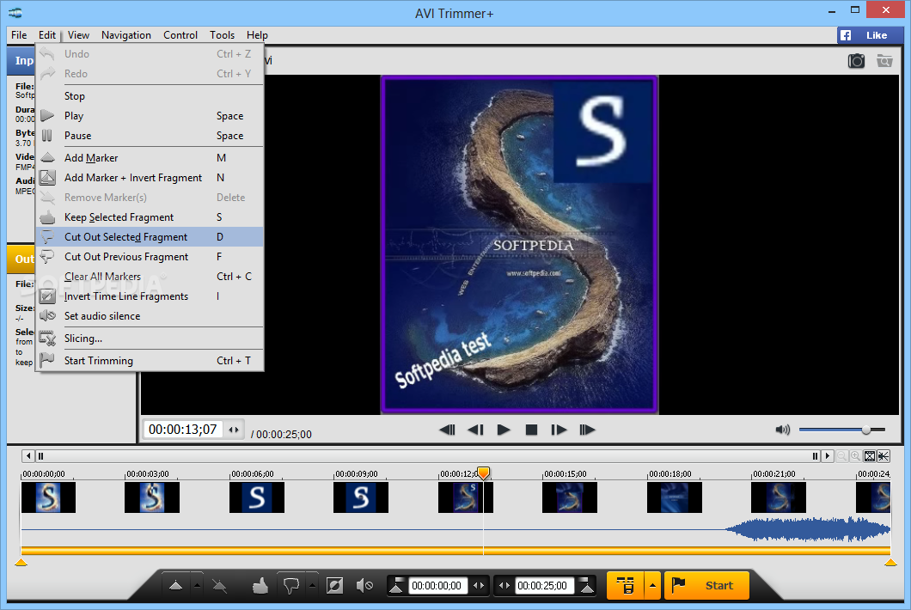Select Add Marker + Invert Fragment entry
This screenshot has width=911, height=610.
[x=150, y=177]
